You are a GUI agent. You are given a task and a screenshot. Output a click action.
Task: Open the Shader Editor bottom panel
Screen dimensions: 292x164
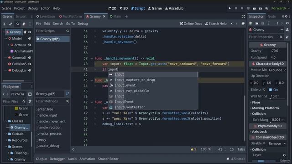click(x=108, y=159)
